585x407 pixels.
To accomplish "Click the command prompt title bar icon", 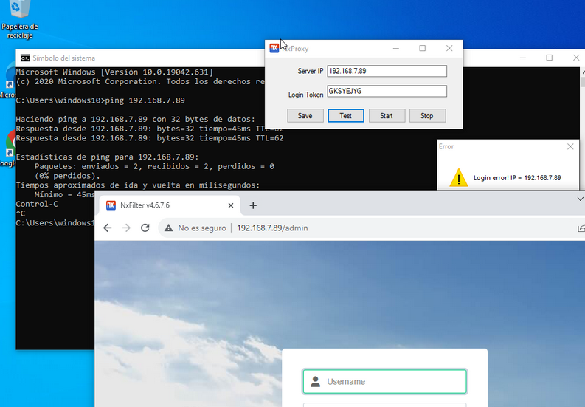I will tap(24, 58).
